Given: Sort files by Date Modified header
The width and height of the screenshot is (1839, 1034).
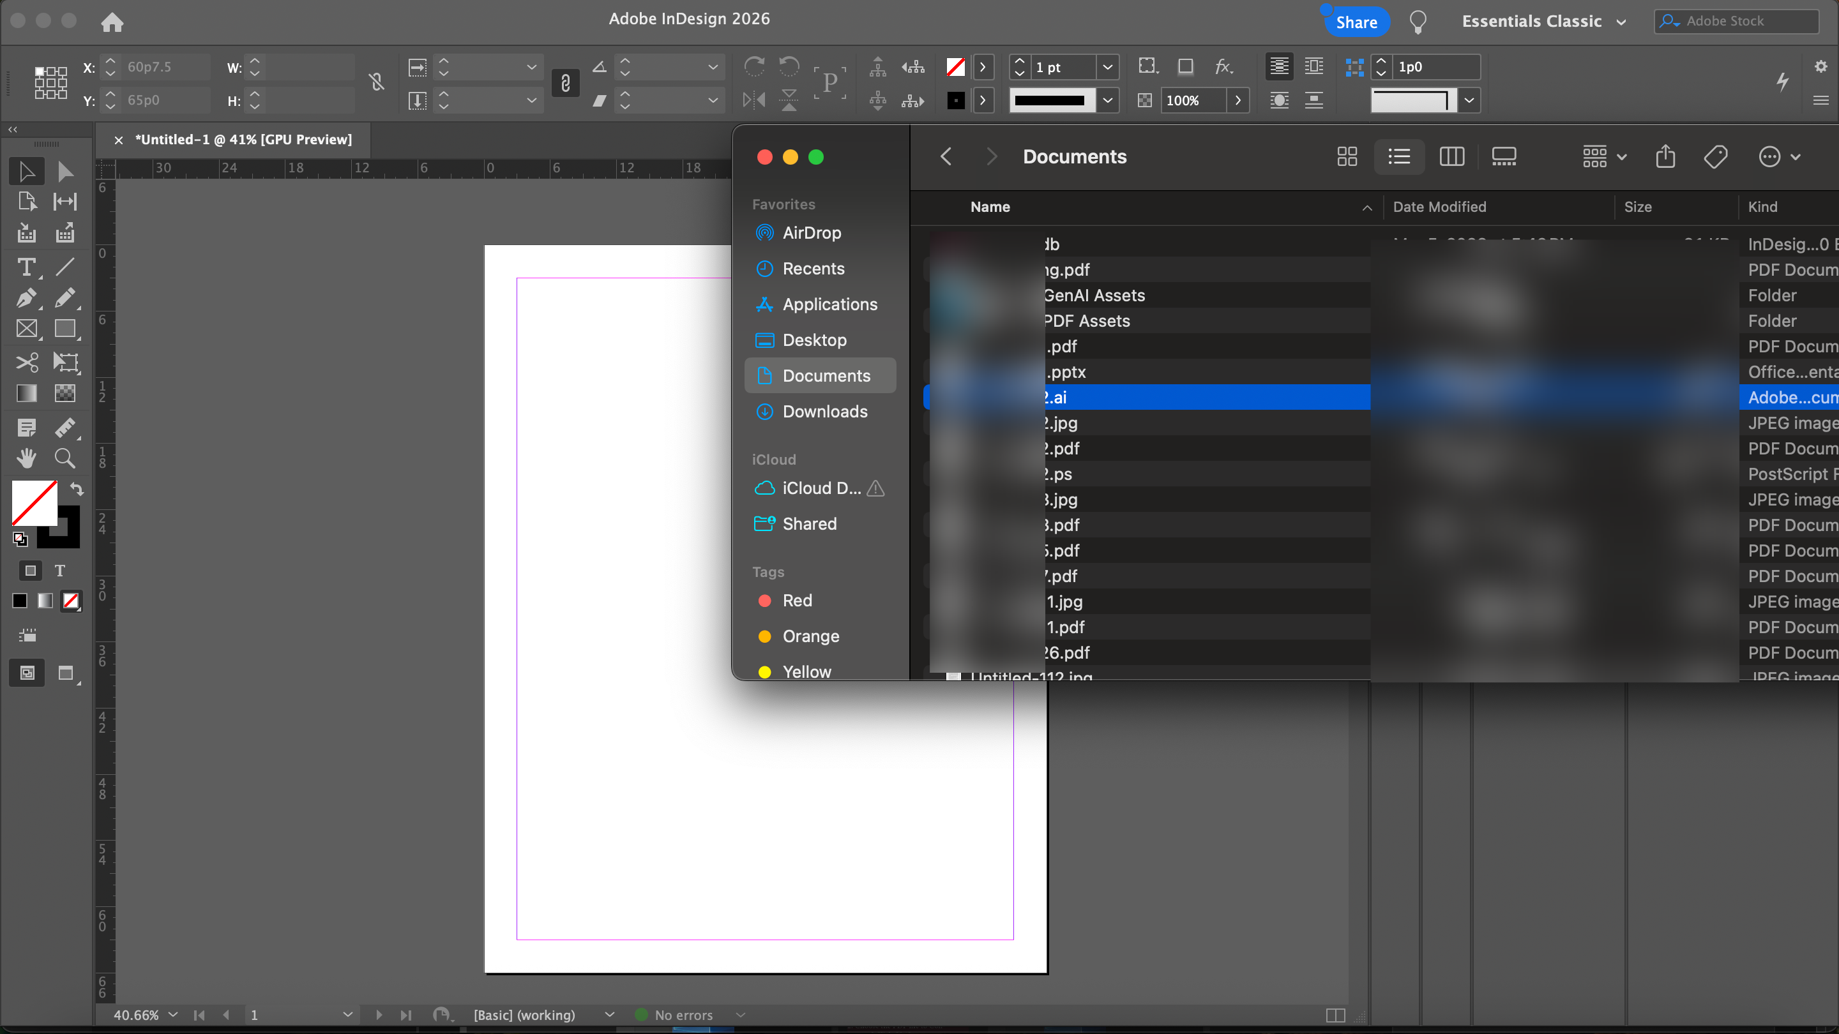Looking at the screenshot, I should click(x=1439, y=207).
